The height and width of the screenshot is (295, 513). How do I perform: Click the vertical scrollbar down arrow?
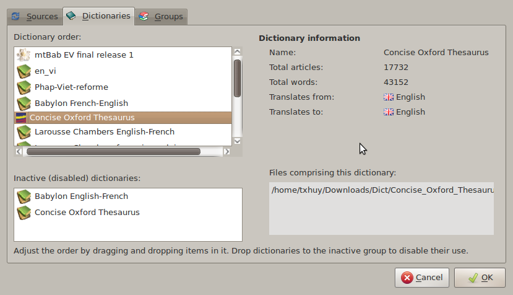tap(237, 140)
